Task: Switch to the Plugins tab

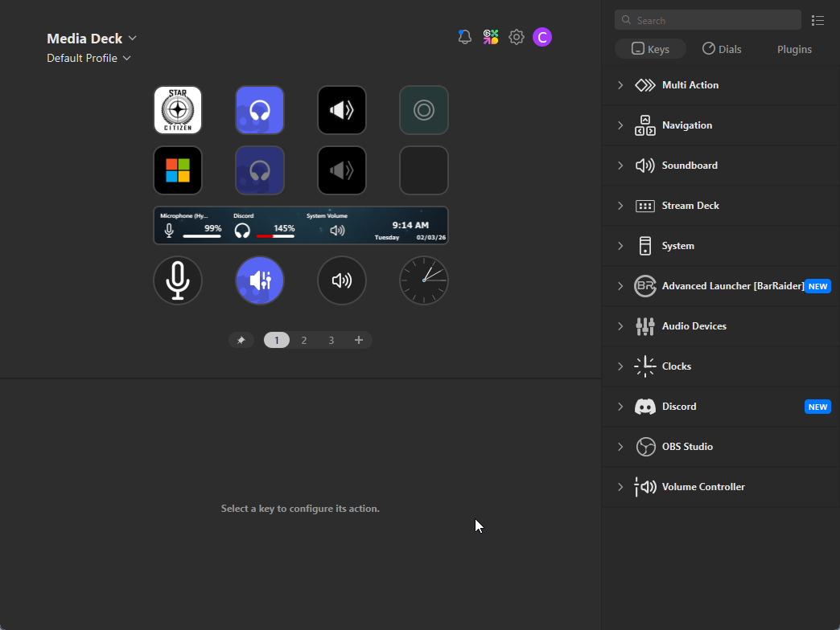Action: point(794,49)
